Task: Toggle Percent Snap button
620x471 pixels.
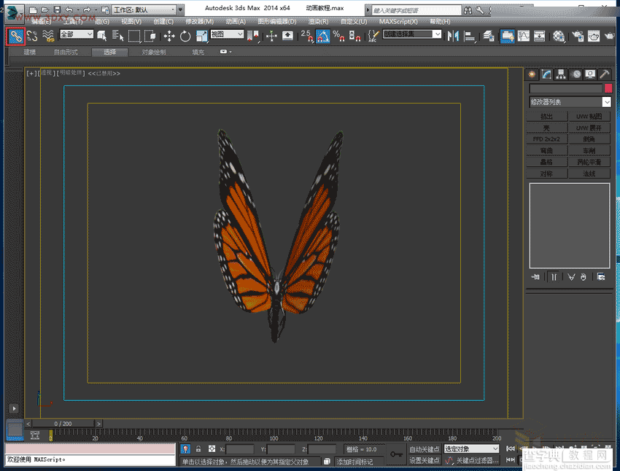Action: click(338, 36)
